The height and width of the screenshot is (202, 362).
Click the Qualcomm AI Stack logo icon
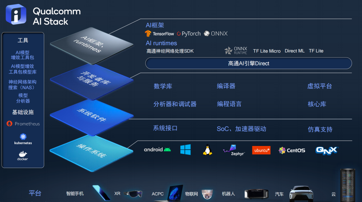[x=16, y=14]
